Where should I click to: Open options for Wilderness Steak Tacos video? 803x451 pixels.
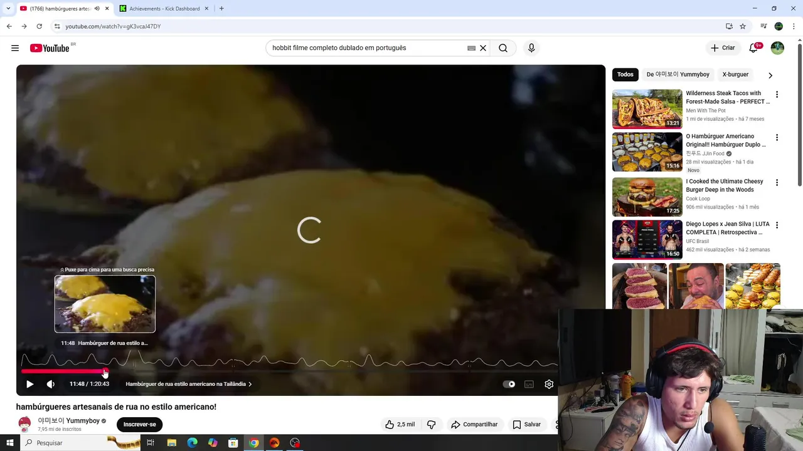[x=777, y=95]
